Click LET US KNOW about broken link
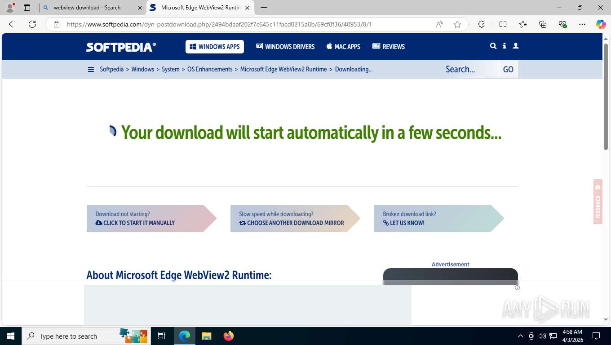611x345 pixels. tap(439, 218)
